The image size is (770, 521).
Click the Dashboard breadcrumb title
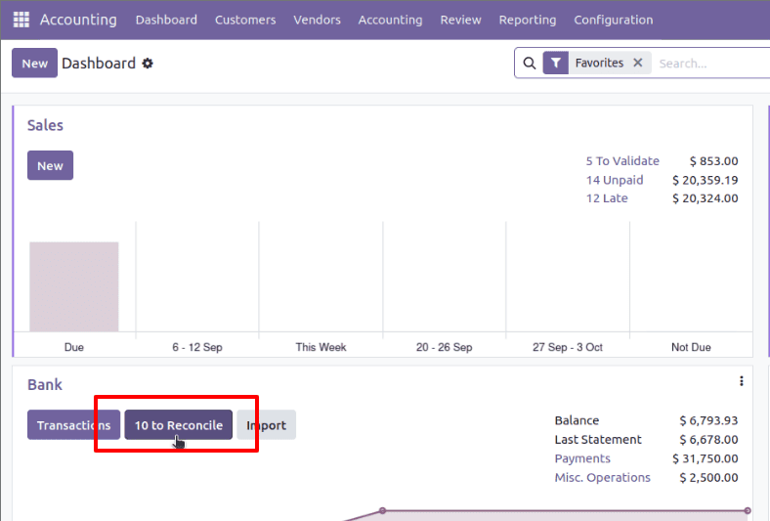[99, 64]
